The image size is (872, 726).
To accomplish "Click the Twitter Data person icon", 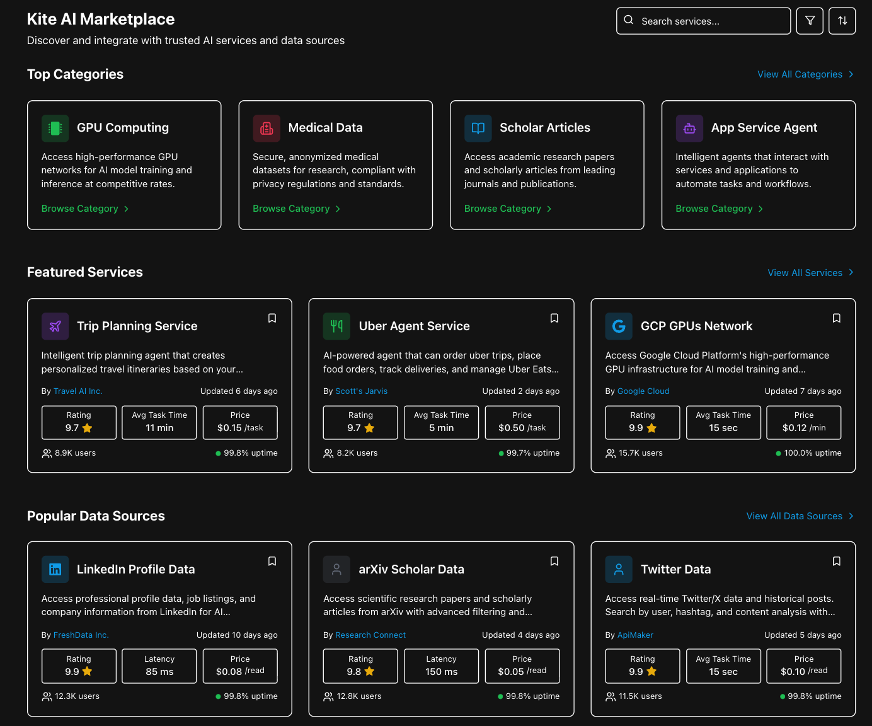I will coord(619,570).
